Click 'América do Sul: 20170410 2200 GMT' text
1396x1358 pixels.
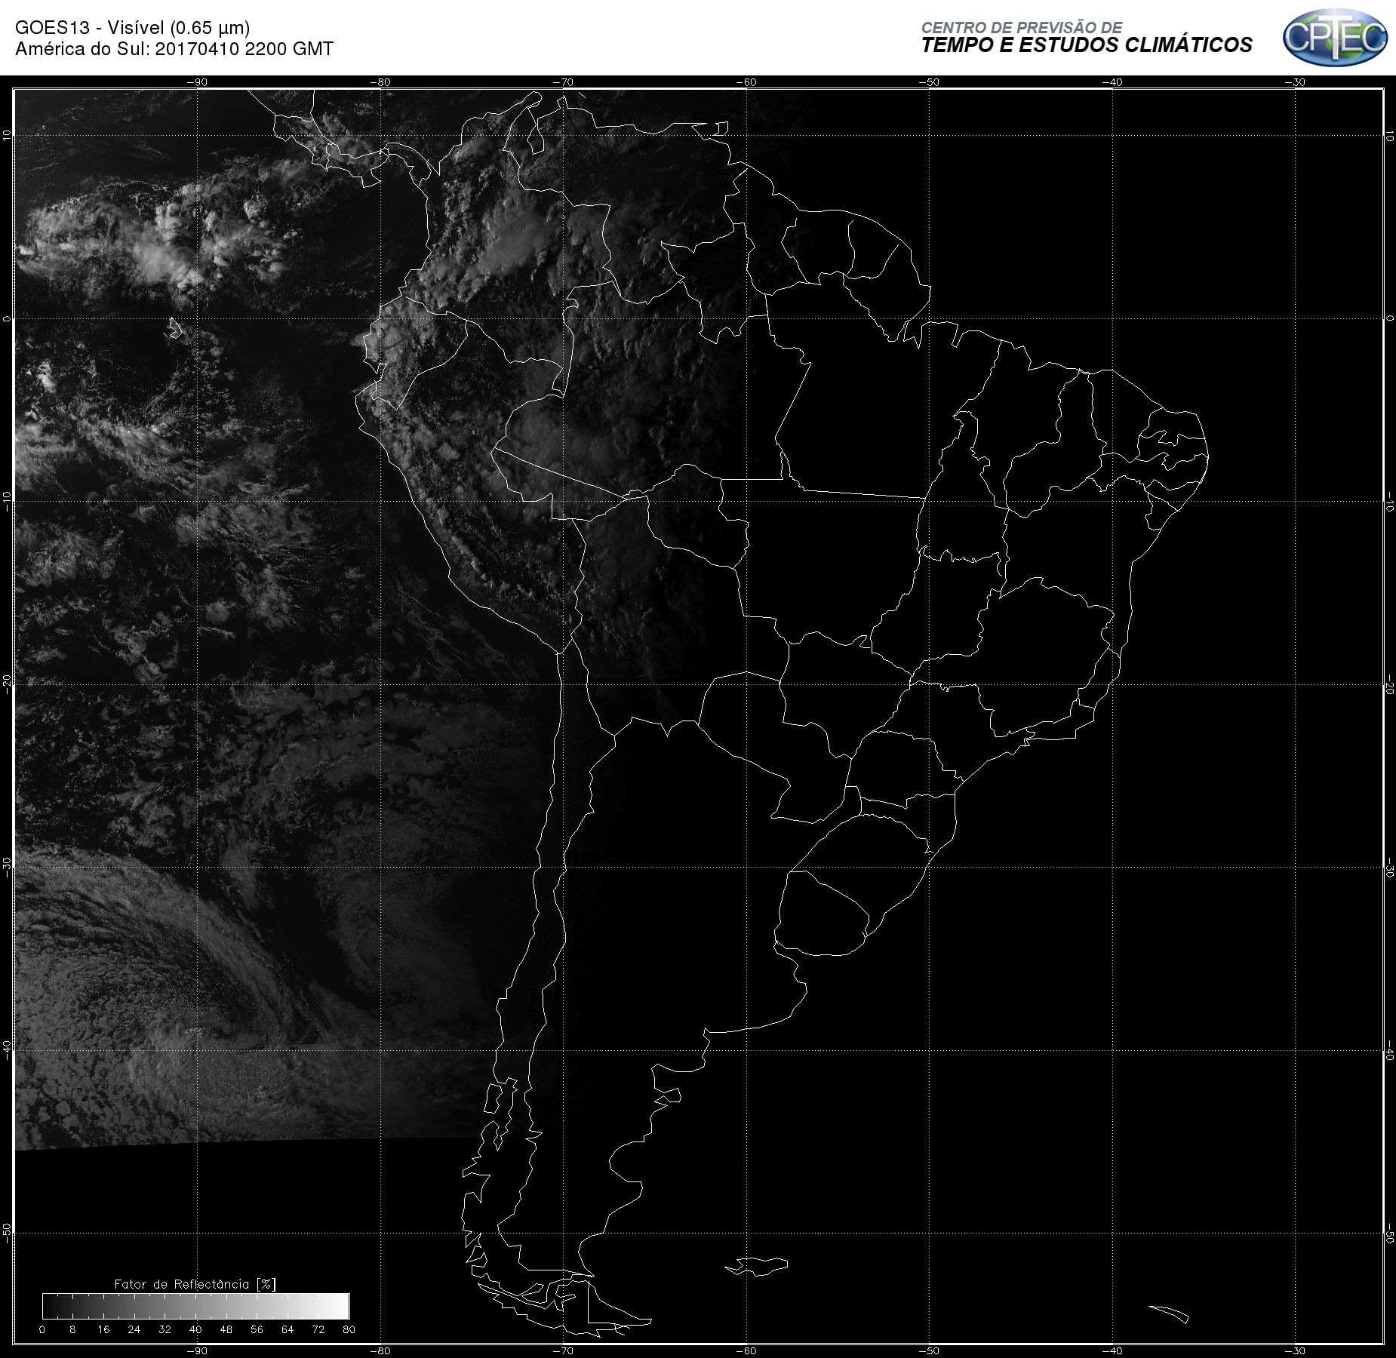click(x=174, y=49)
